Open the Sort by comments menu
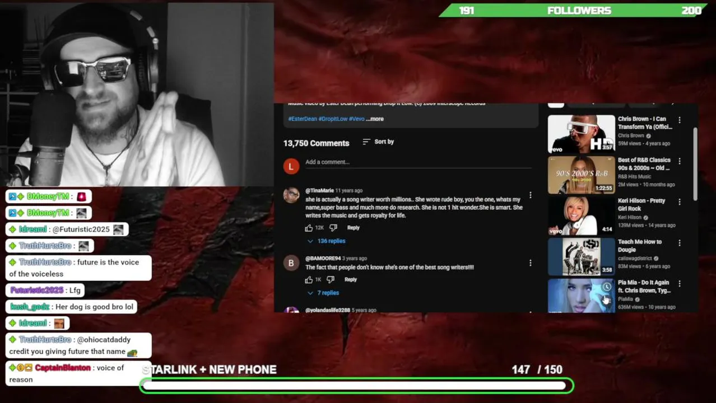Image resolution: width=716 pixels, height=403 pixels. click(x=378, y=142)
